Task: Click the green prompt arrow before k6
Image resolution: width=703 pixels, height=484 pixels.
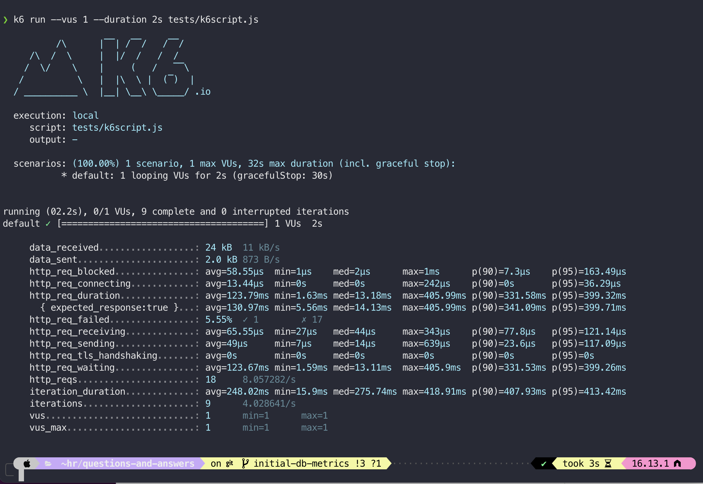Action: pyautogui.click(x=5, y=20)
